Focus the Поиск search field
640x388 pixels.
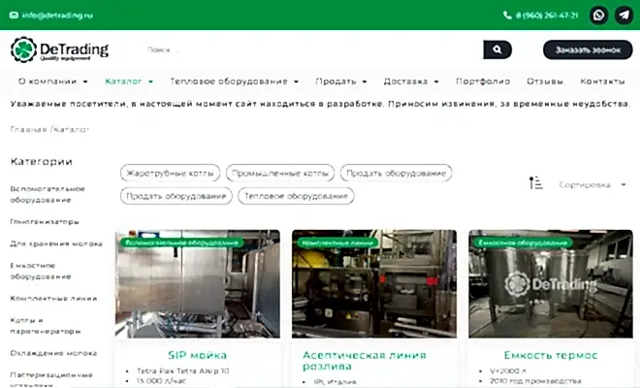[312, 49]
